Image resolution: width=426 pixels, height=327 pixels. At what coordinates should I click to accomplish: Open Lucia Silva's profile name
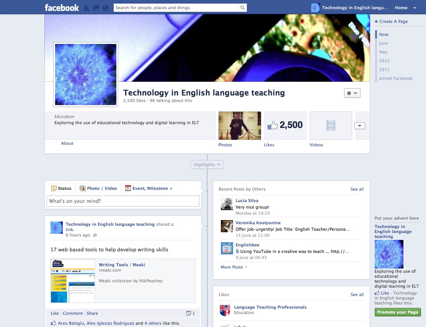click(247, 201)
